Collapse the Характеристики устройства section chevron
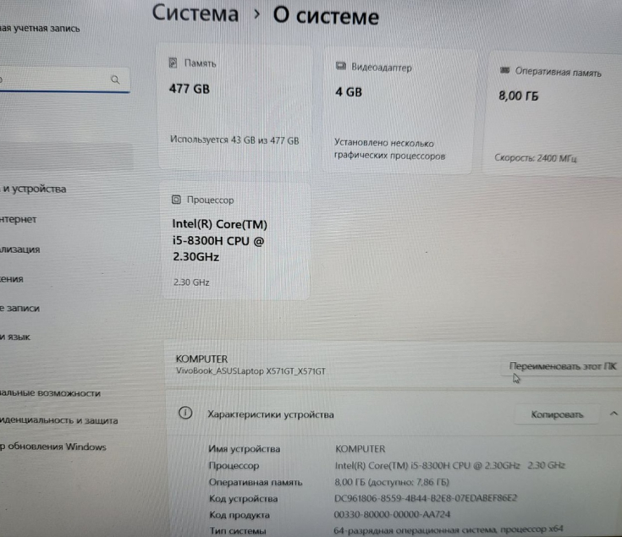622x537 pixels. (x=614, y=414)
